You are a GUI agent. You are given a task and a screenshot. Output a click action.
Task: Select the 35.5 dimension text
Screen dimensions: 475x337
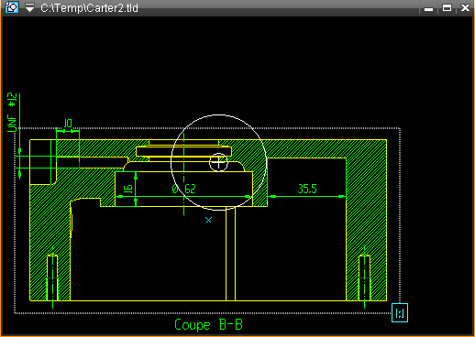click(307, 189)
